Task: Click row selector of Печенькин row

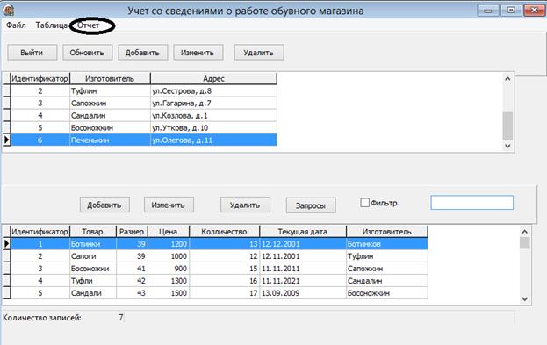Action: (7, 140)
